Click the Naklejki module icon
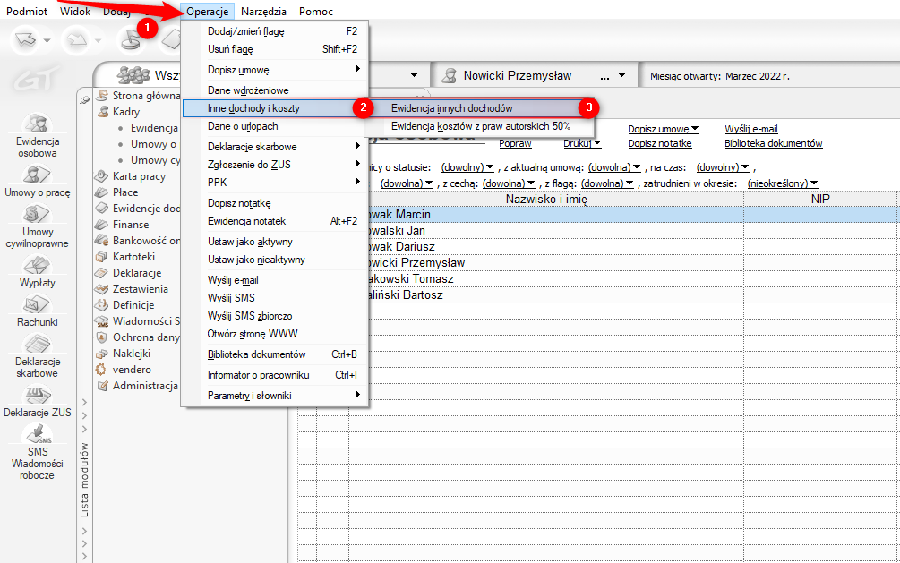900x563 pixels. click(x=101, y=354)
